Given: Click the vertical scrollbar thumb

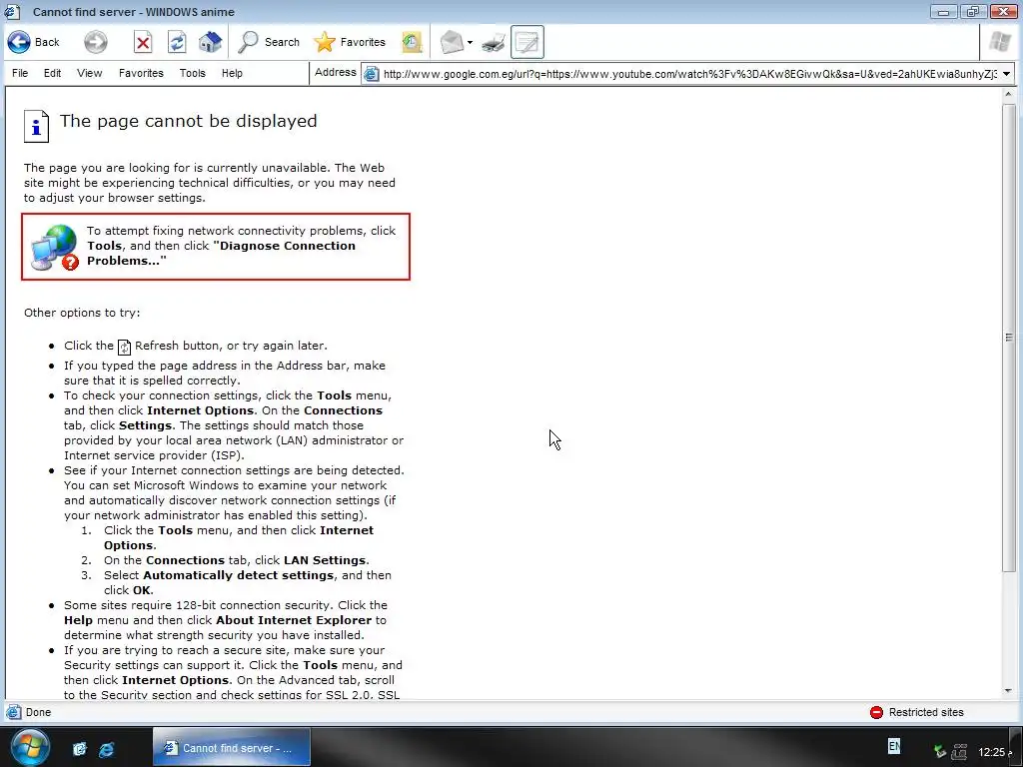Looking at the screenshot, I should click(1008, 338).
